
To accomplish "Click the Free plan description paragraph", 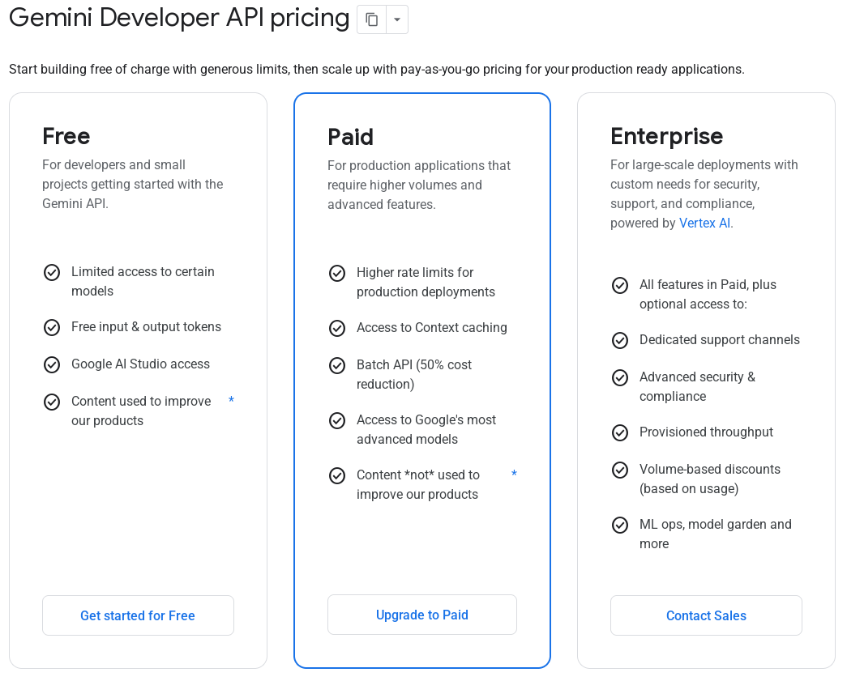I will tap(132, 184).
